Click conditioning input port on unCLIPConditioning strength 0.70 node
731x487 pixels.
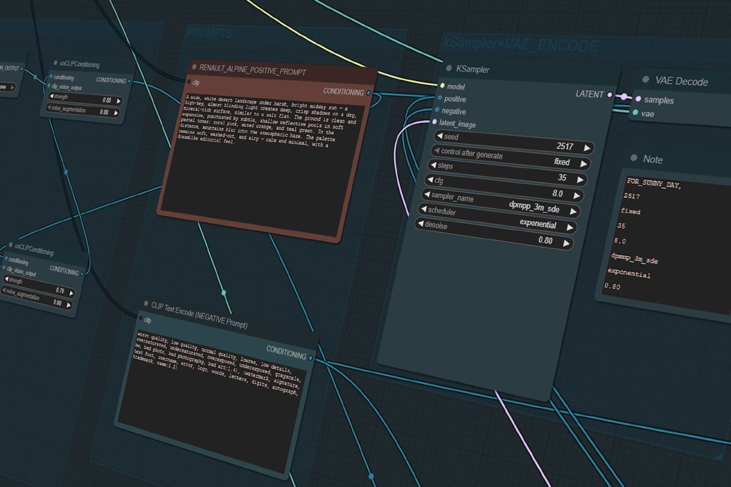pyautogui.click(x=6, y=259)
